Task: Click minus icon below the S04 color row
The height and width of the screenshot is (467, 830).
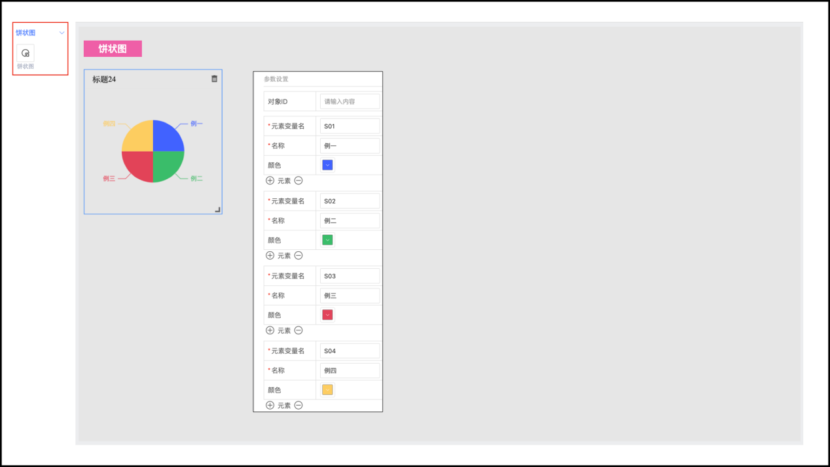Action: [x=298, y=406]
